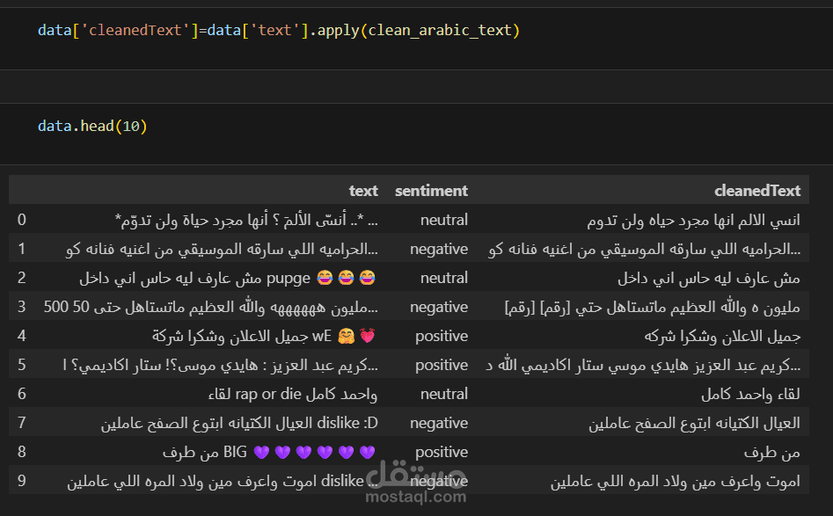Click text cell in row 5 about ستار اكاديمي

coord(220,365)
